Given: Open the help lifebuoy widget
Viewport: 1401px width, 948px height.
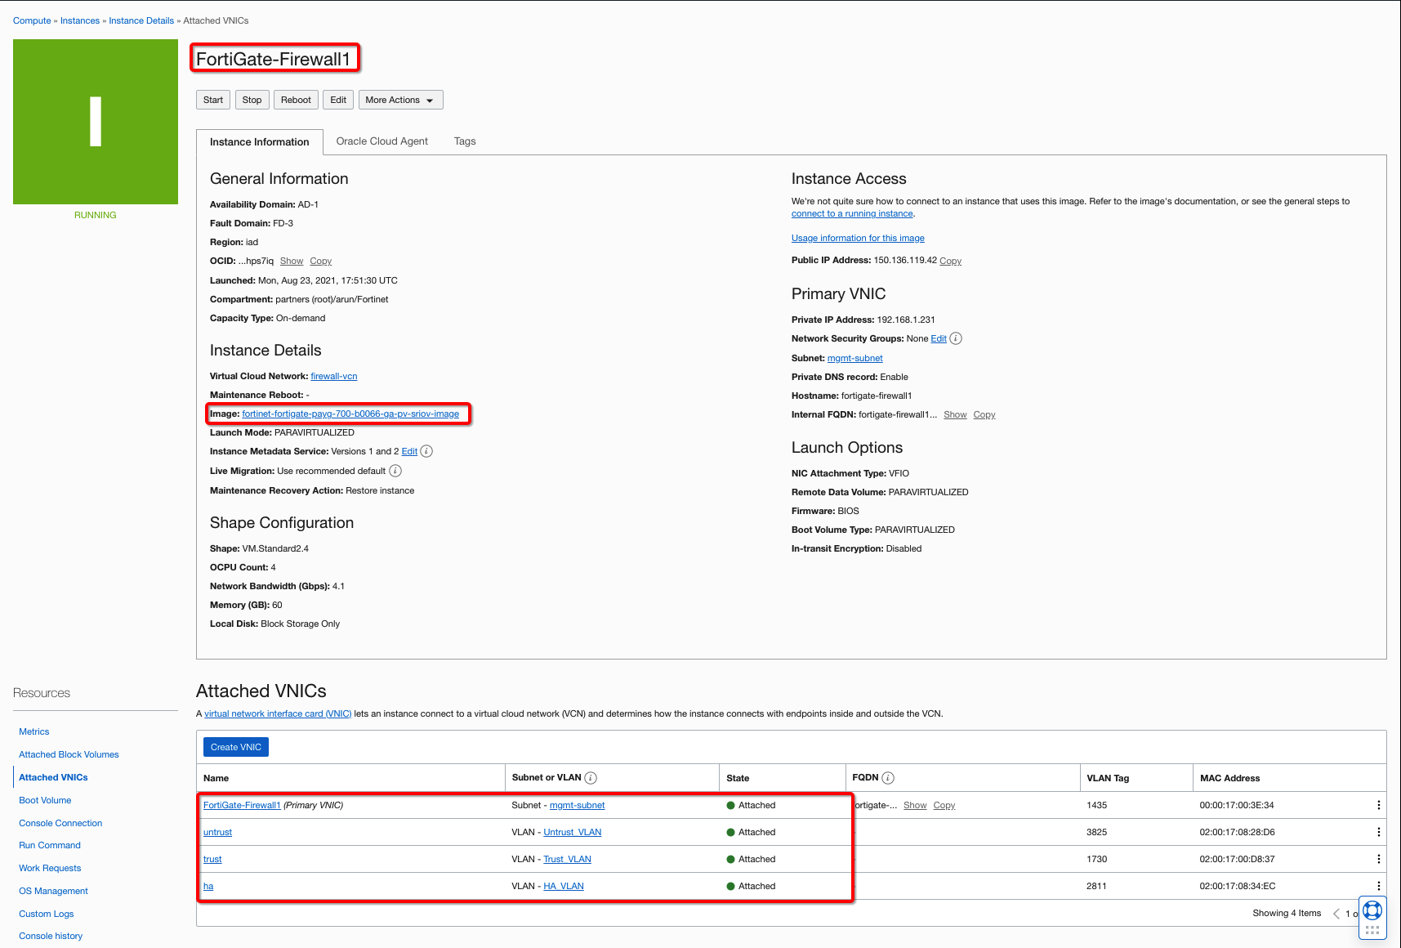Looking at the screenshot, I should coord(1372,910).
